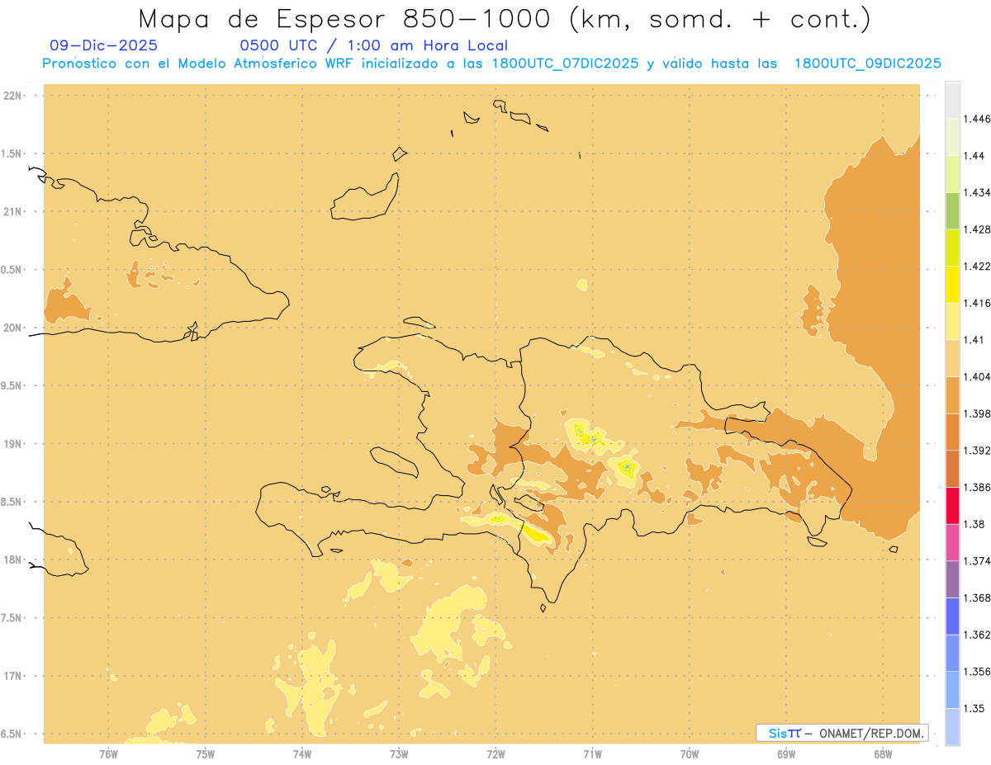The width and height of the screenshot is (991, 765).
Task: Click the longitude label '71W'
Action: pos(592,753)
